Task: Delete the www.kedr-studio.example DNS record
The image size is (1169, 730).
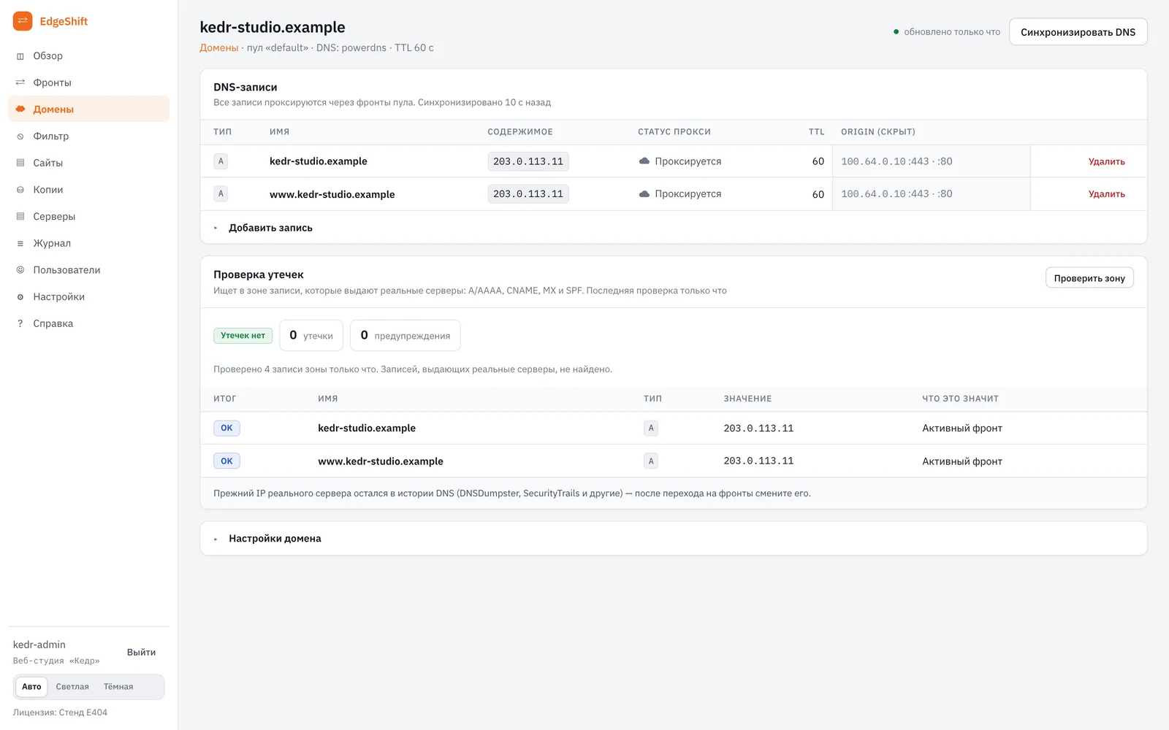Action: pyautogui.click(x=1106, y=194)
